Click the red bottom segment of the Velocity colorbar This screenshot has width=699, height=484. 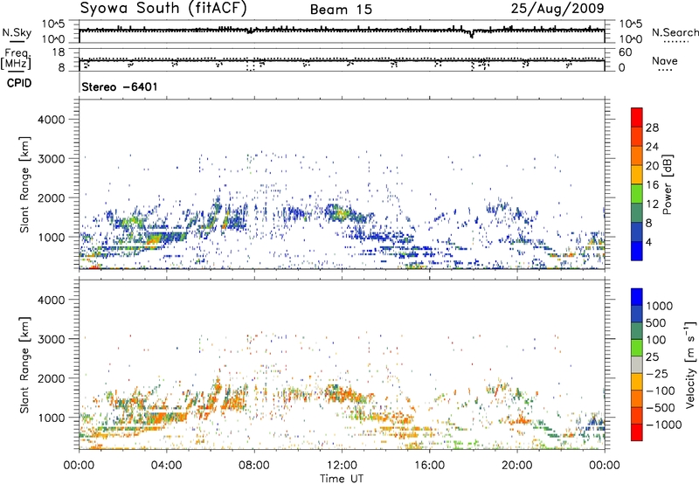[637, 432]
